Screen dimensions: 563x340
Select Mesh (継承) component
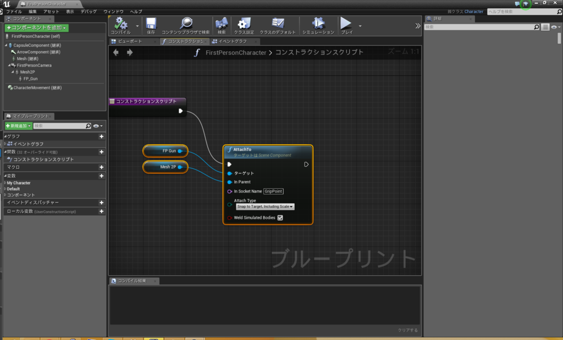click(x=27, y=58)
